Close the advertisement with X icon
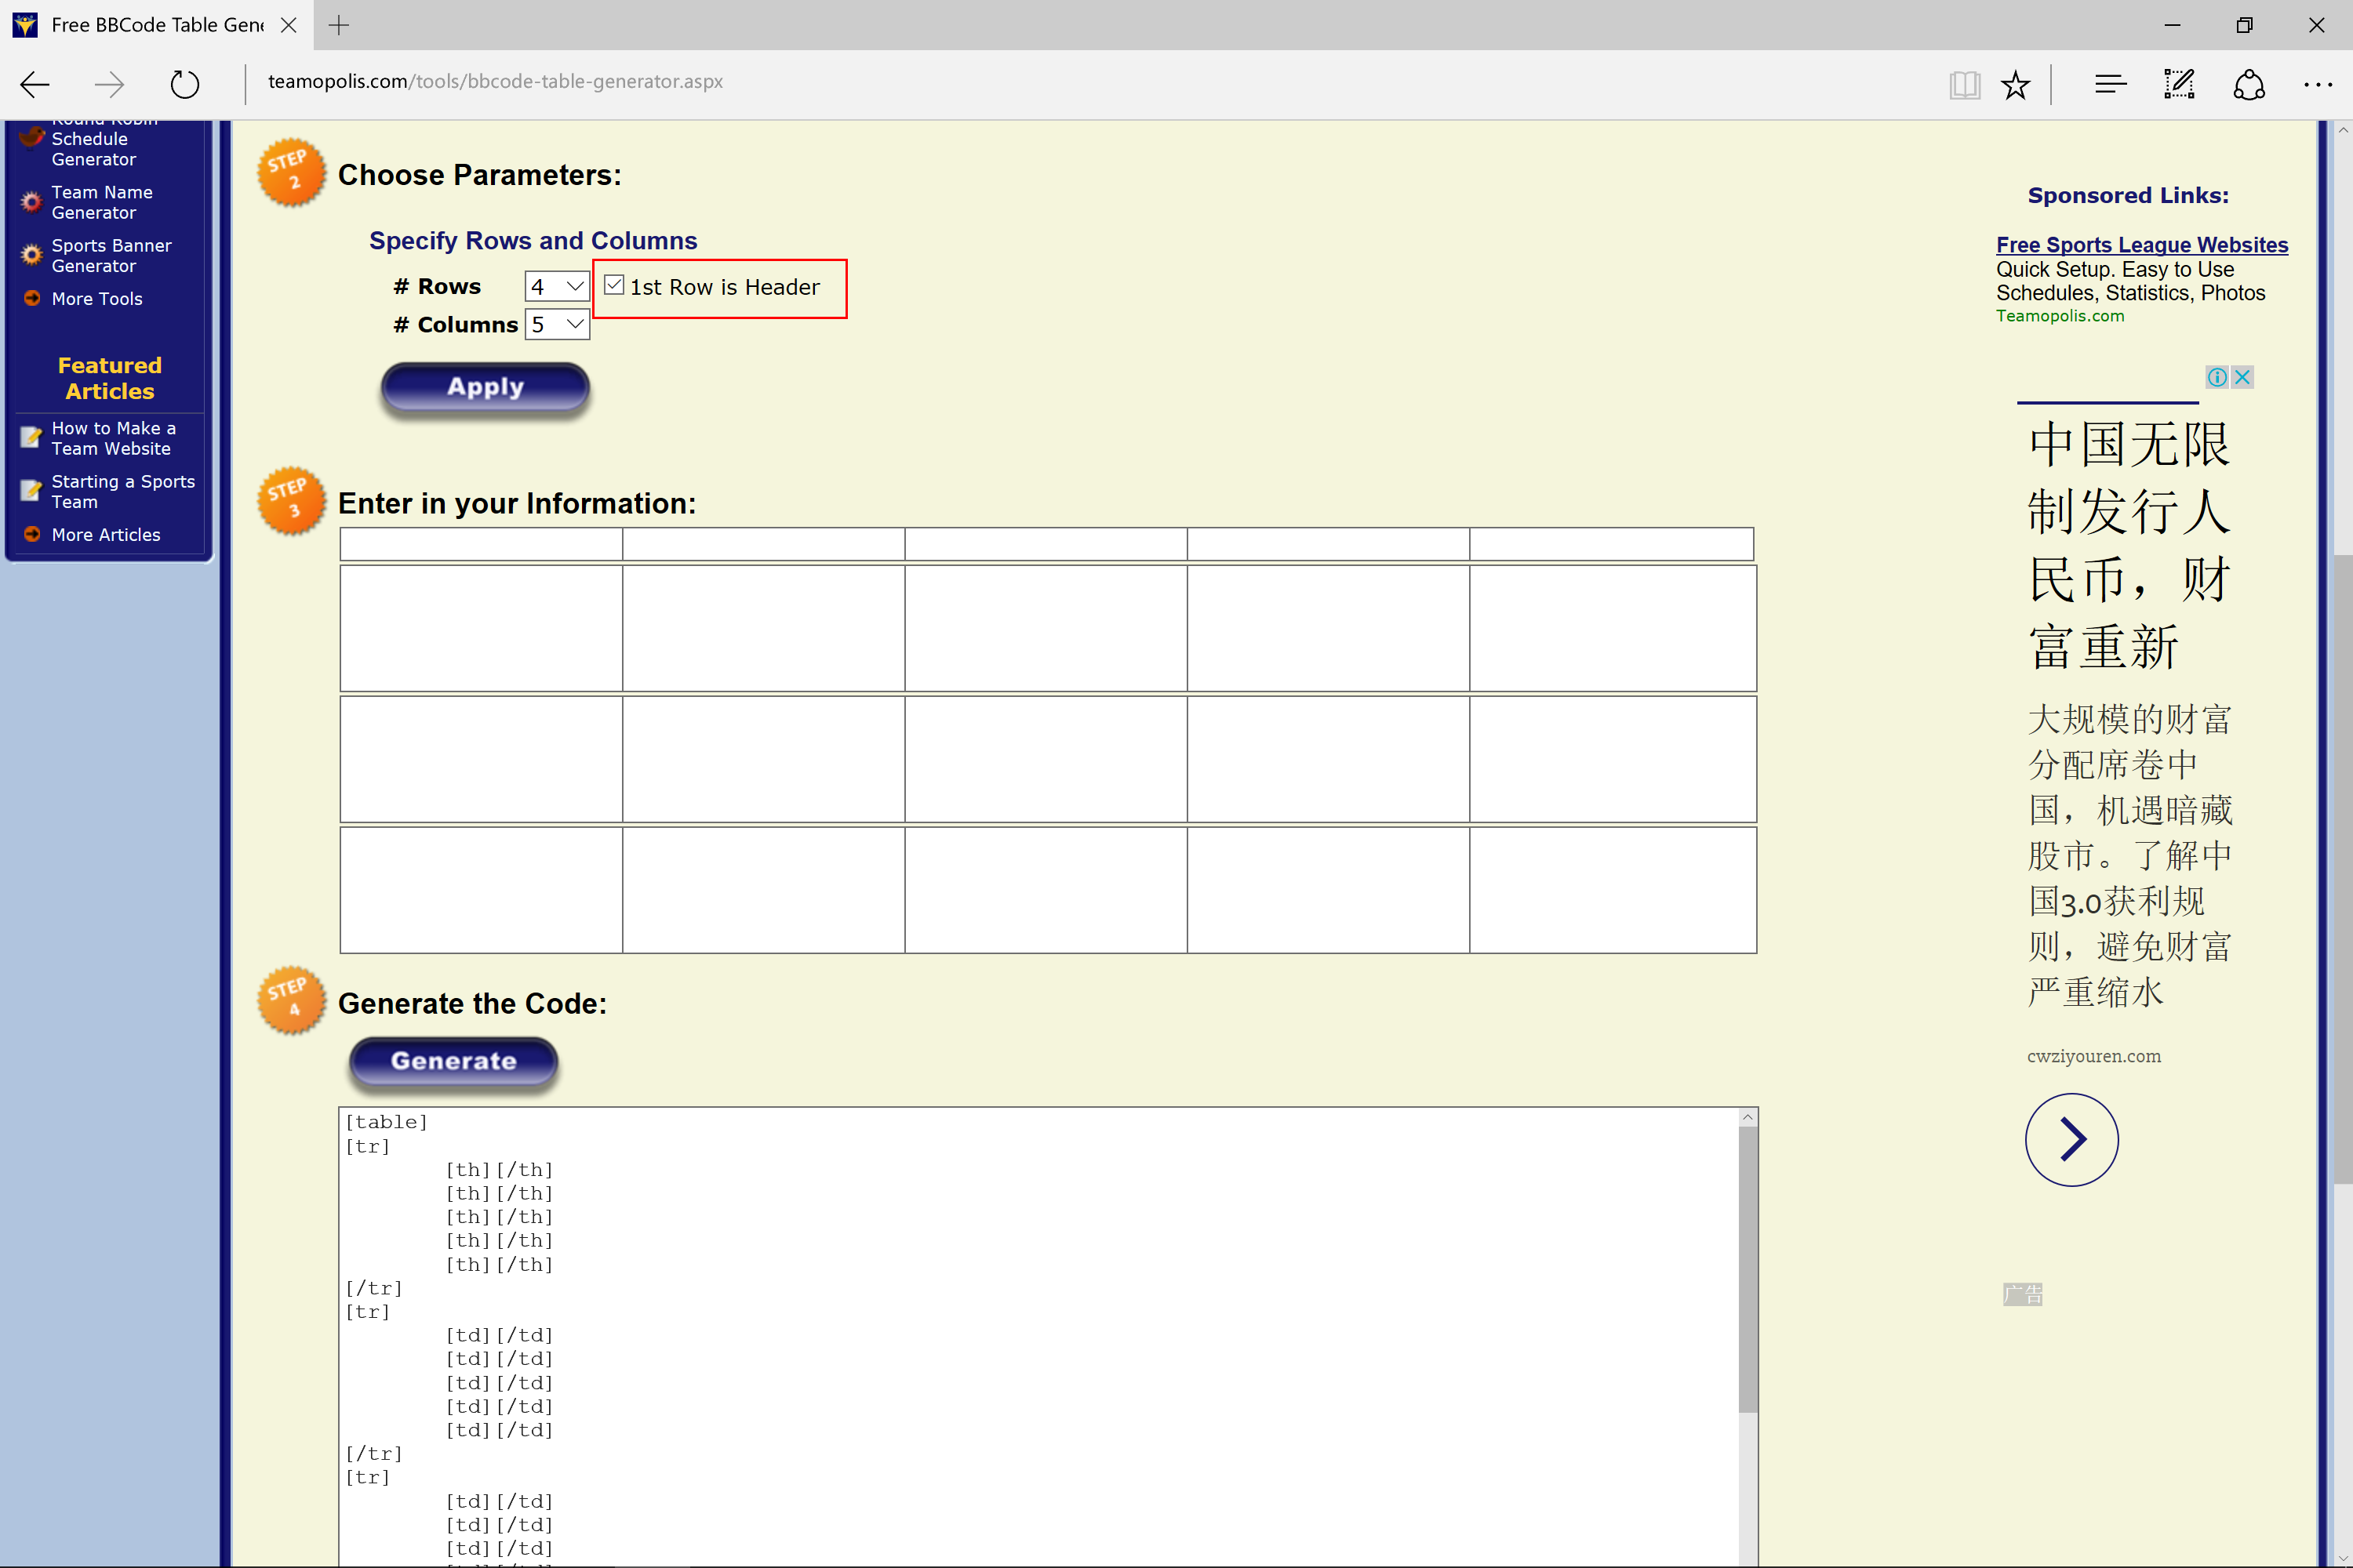The width and height of the screenshot is (2353, 1568). [x=2242, y=377]
